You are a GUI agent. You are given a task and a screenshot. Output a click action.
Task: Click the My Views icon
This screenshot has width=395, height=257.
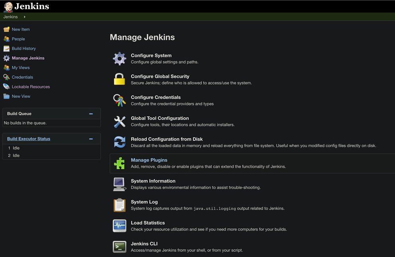tap(6, 68)
